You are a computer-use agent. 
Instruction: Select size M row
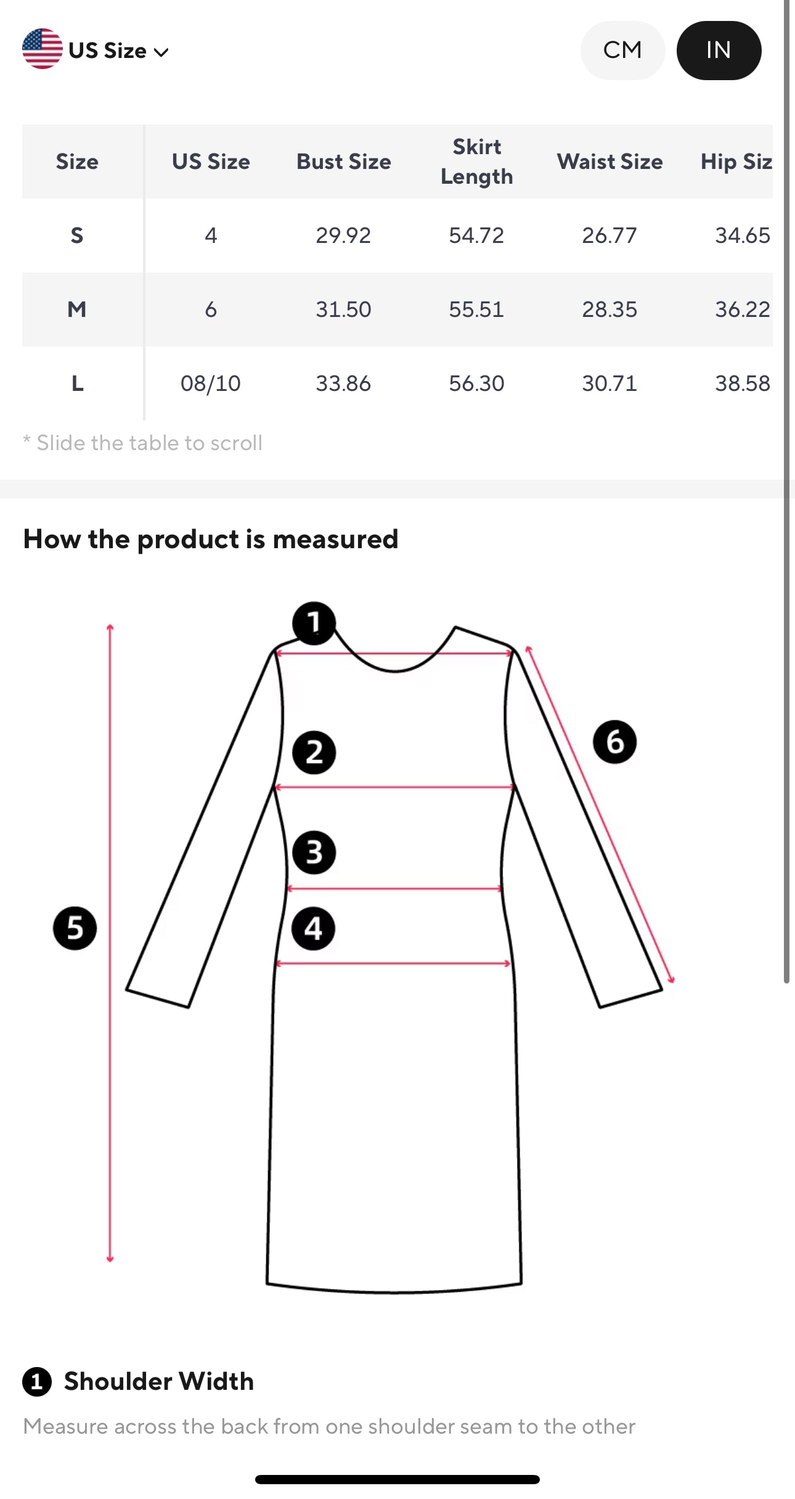point(77,309)
